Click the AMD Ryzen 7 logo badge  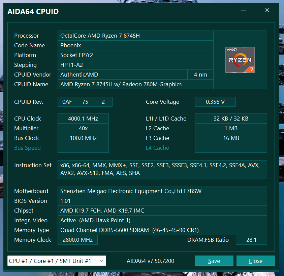click(x=240, y=60)
